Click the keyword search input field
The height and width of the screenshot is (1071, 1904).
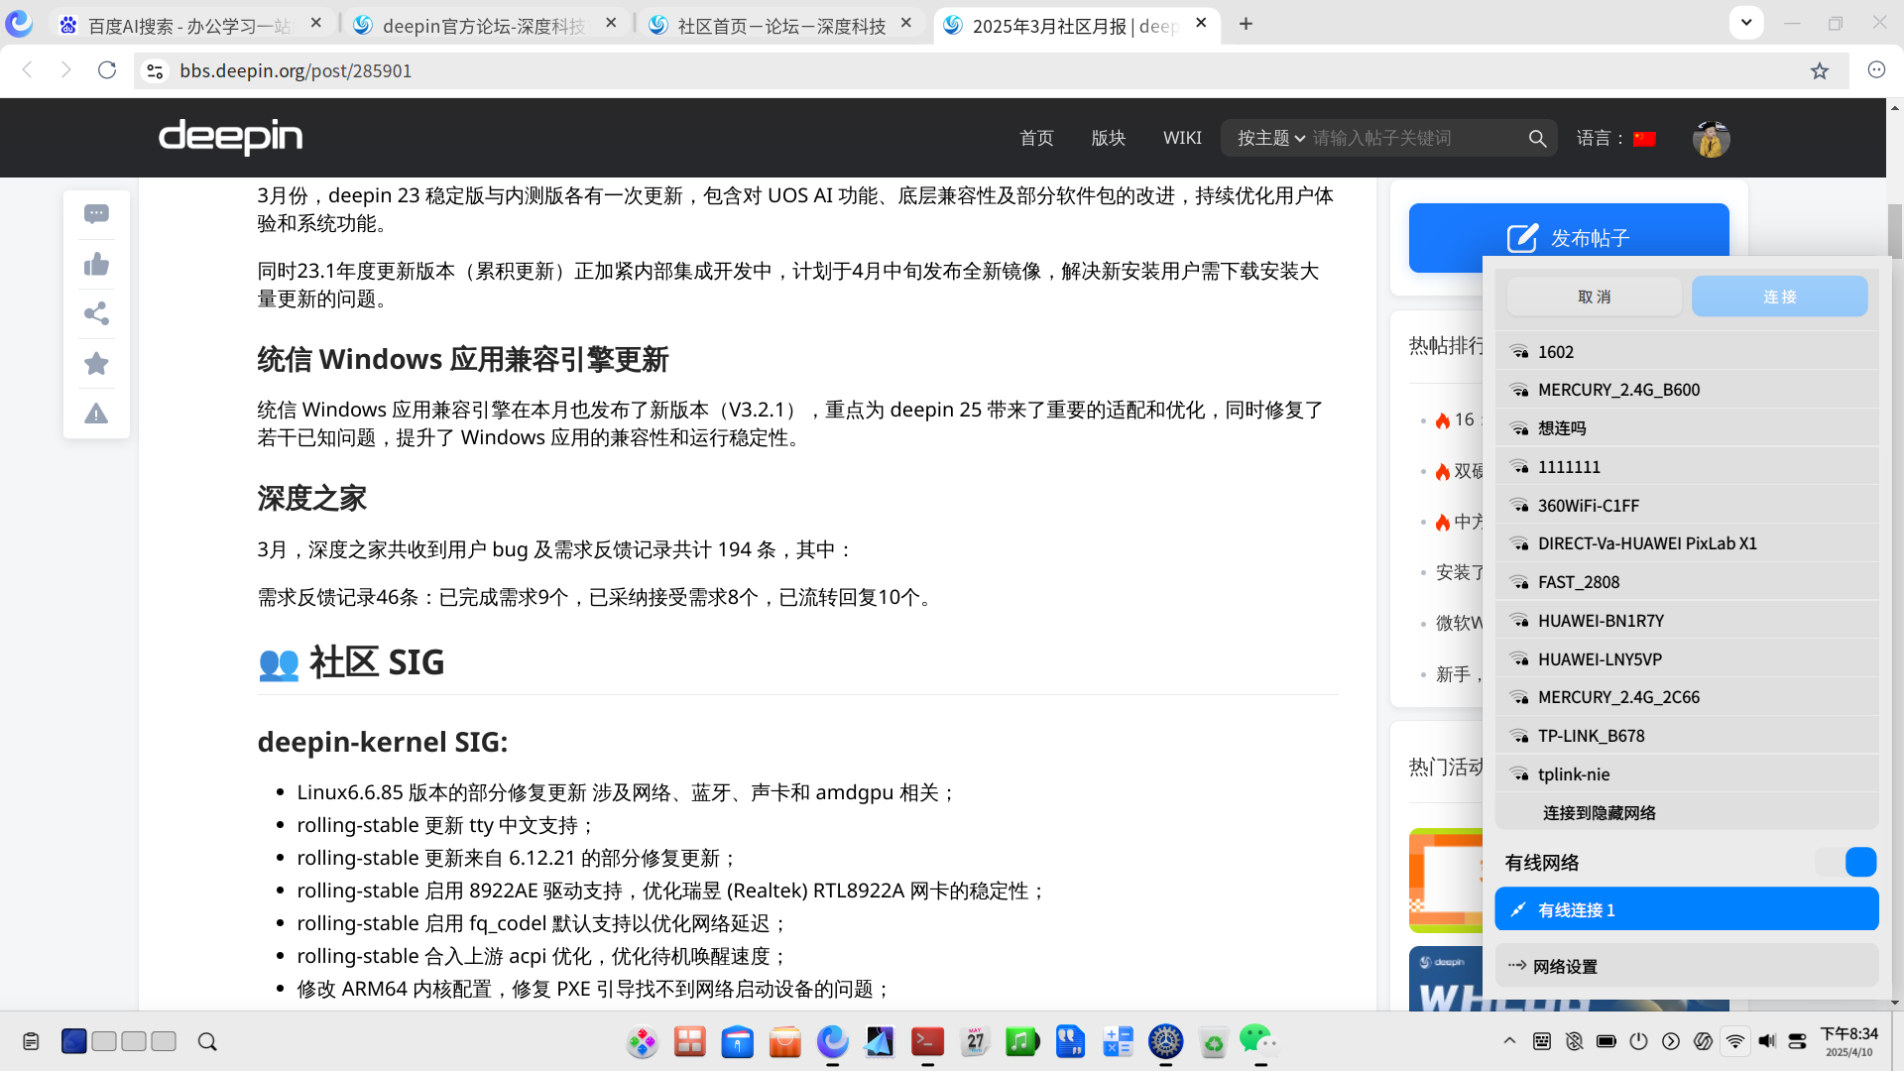[1415, 138]
